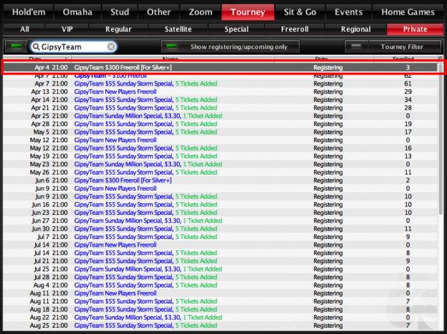
Task: Select Jun 16 $55 Sunday Storm Special
Action: pyautogui.click(x=220, y=205)
